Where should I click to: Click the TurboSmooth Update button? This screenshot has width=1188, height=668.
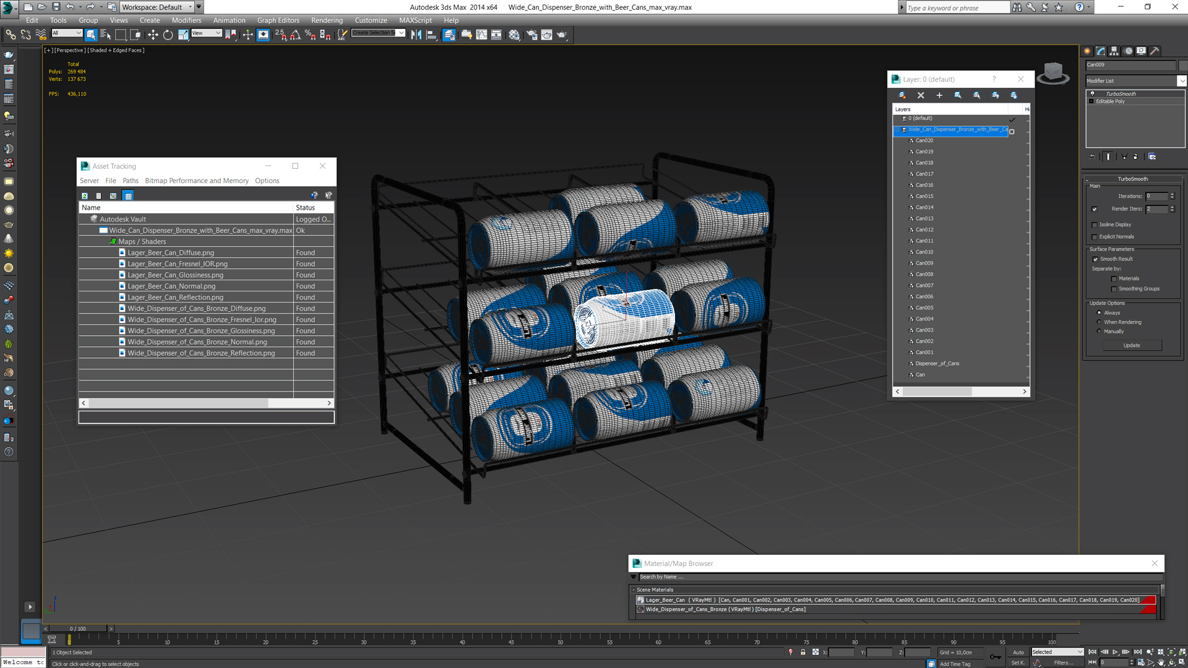pyautogui.click(x=1131, y=346)
